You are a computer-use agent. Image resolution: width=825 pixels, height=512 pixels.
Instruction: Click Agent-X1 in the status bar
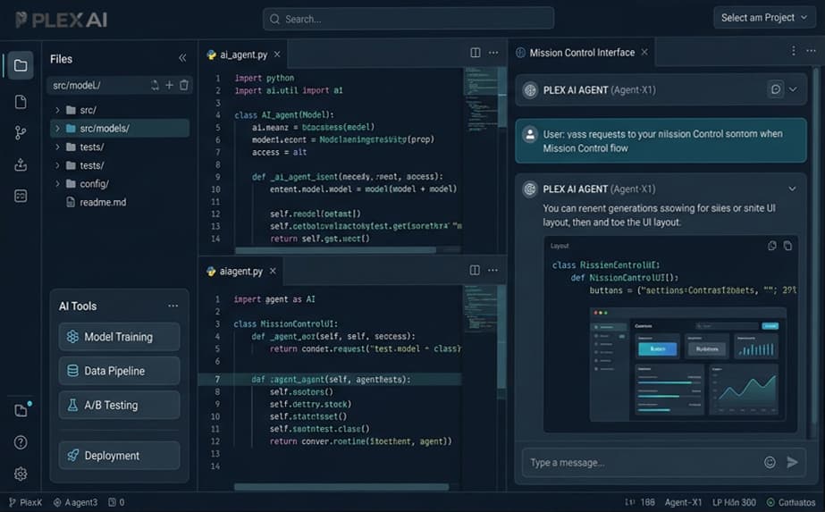[x=683, y=502]
